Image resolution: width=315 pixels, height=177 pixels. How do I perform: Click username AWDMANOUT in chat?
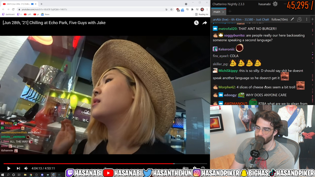(x=236, y=104)
